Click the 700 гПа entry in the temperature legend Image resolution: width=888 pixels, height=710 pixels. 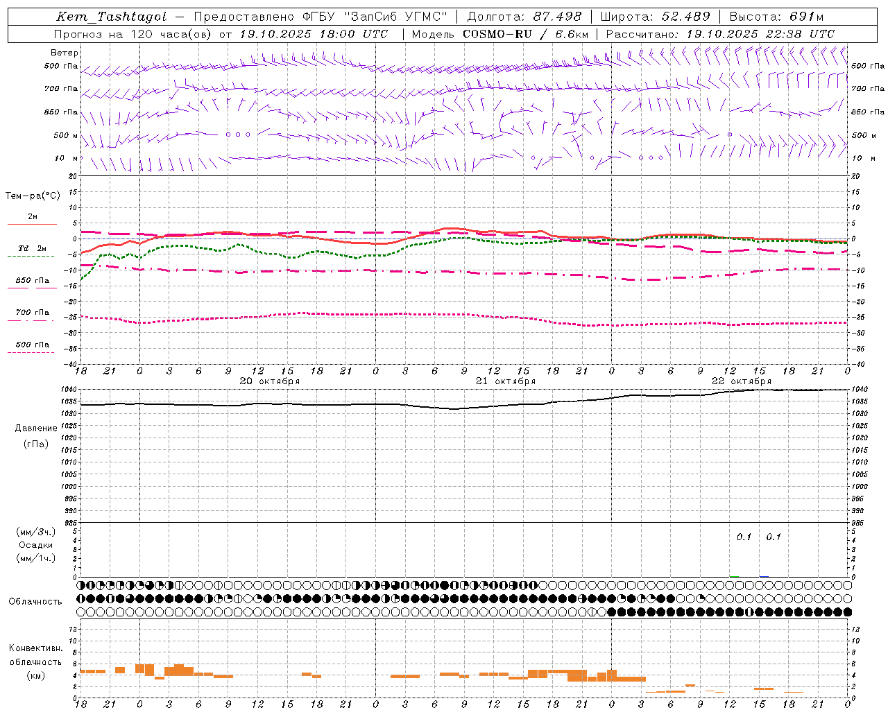click(33, 312)
